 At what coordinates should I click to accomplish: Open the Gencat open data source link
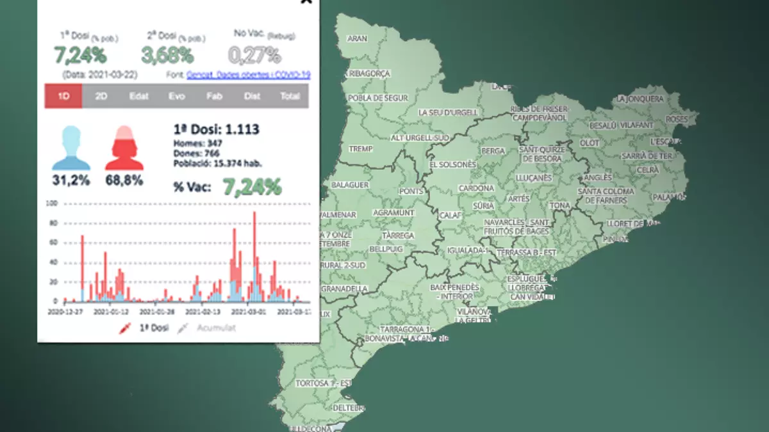tap(249, 75)
